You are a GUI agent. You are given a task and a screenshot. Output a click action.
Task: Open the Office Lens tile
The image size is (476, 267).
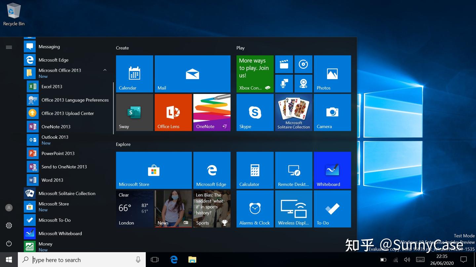coord(173,112)
